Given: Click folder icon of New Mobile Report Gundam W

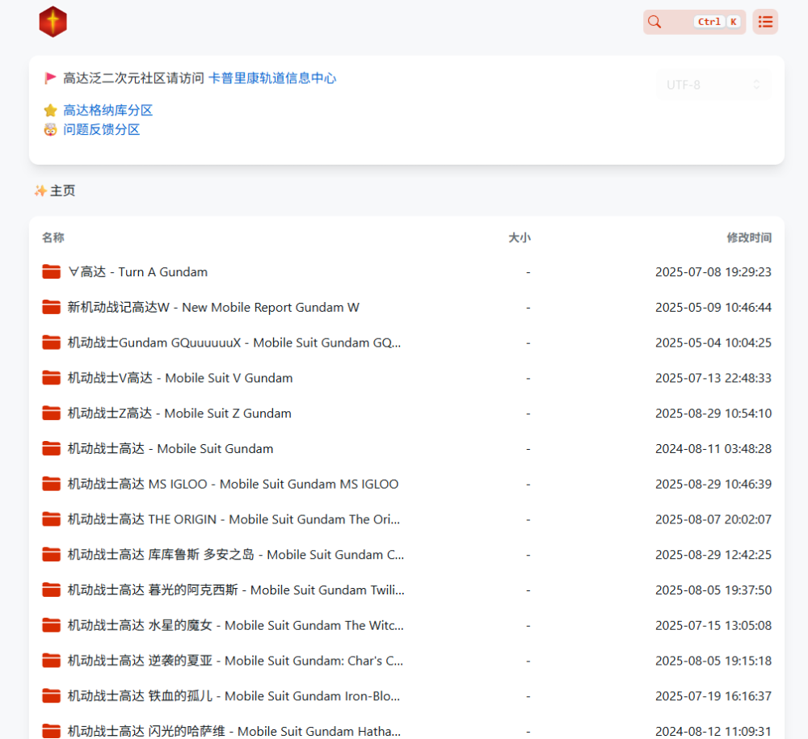Looking at the screenshot, I should coord(52,308).
